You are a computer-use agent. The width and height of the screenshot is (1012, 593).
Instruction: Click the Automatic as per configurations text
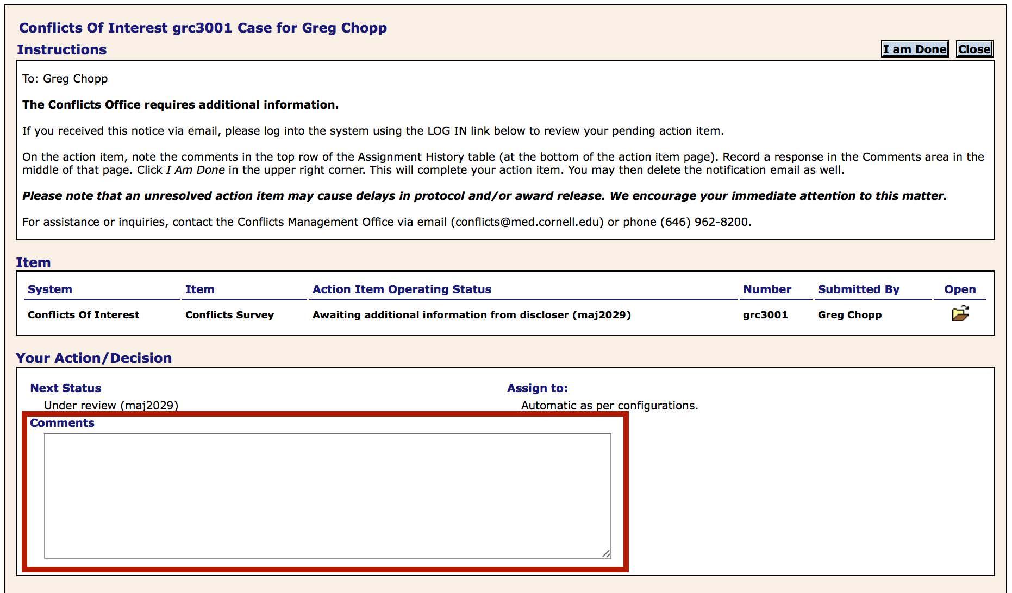point(609,406)
